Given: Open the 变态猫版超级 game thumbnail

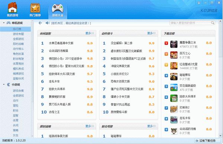Looking at the screenshot, I should pyautogui.click(x=174, y=87).
